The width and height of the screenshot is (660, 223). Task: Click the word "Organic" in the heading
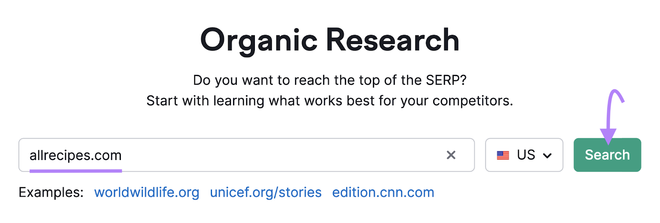(259, 41)
